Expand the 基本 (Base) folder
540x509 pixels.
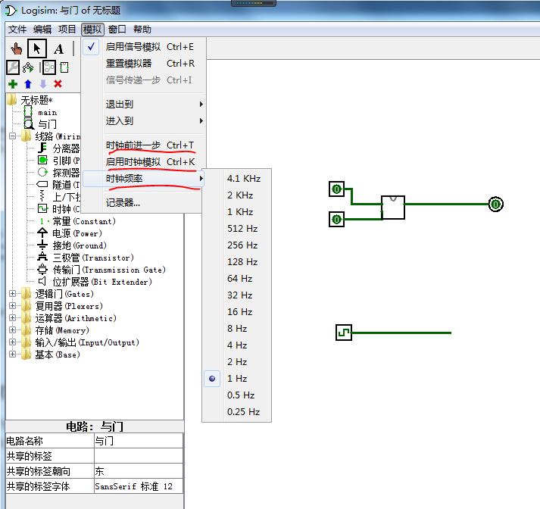pyautogui.click(x=12, y=354)
